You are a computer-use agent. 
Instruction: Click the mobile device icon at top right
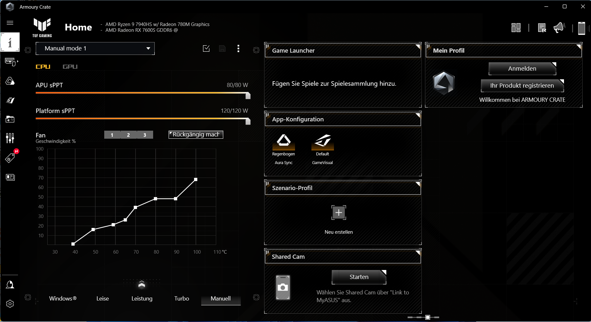click(581, 28)
